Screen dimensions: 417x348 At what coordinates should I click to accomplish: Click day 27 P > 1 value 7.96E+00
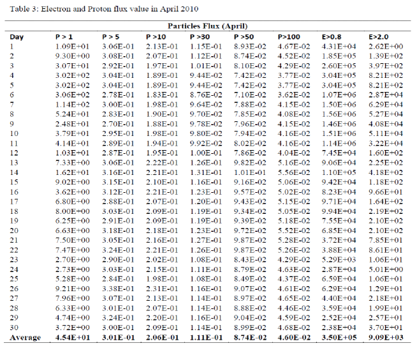(x=72, y=298)
